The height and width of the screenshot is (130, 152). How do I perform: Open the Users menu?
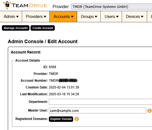coord(111,17)
